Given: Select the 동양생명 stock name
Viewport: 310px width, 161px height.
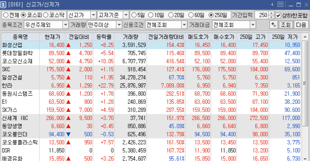Looking at the screenshot, I should pyautogui.click(x=12, y=126).
